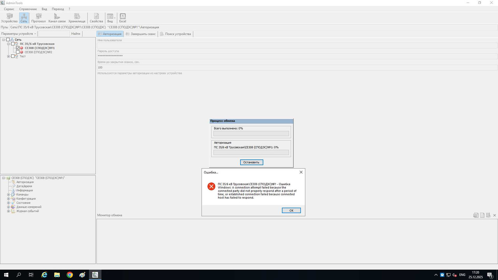Expand the Конфигурация tree node
The height and width of the screenshot is (280, 498).
point(9,199)
